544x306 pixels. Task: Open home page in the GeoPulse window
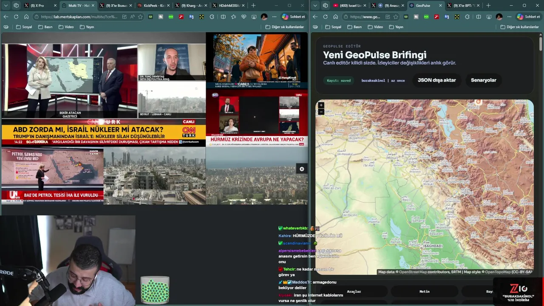[x=336, y=17]
